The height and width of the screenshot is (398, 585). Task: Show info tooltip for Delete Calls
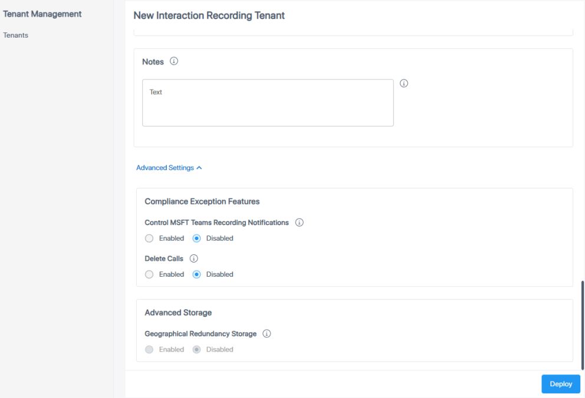click(x=193, y=258)
